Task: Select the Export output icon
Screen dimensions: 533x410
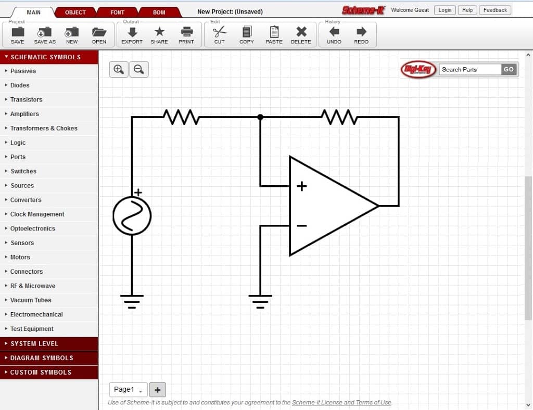Action: pyautogui.click(x=132, y=34)
